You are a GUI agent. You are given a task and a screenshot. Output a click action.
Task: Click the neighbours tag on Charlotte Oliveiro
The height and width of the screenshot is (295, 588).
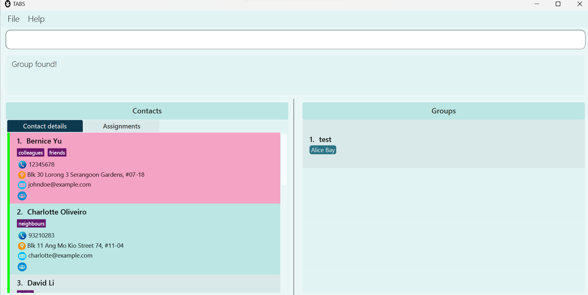coord(31,224)
